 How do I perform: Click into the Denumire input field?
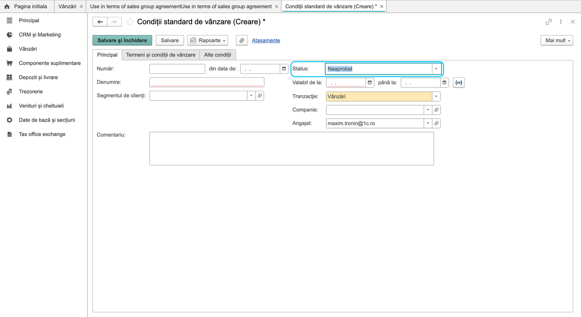207,82
